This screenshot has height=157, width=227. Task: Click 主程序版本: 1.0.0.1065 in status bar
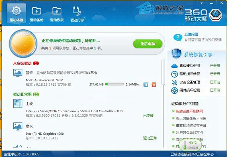point(21,154)
